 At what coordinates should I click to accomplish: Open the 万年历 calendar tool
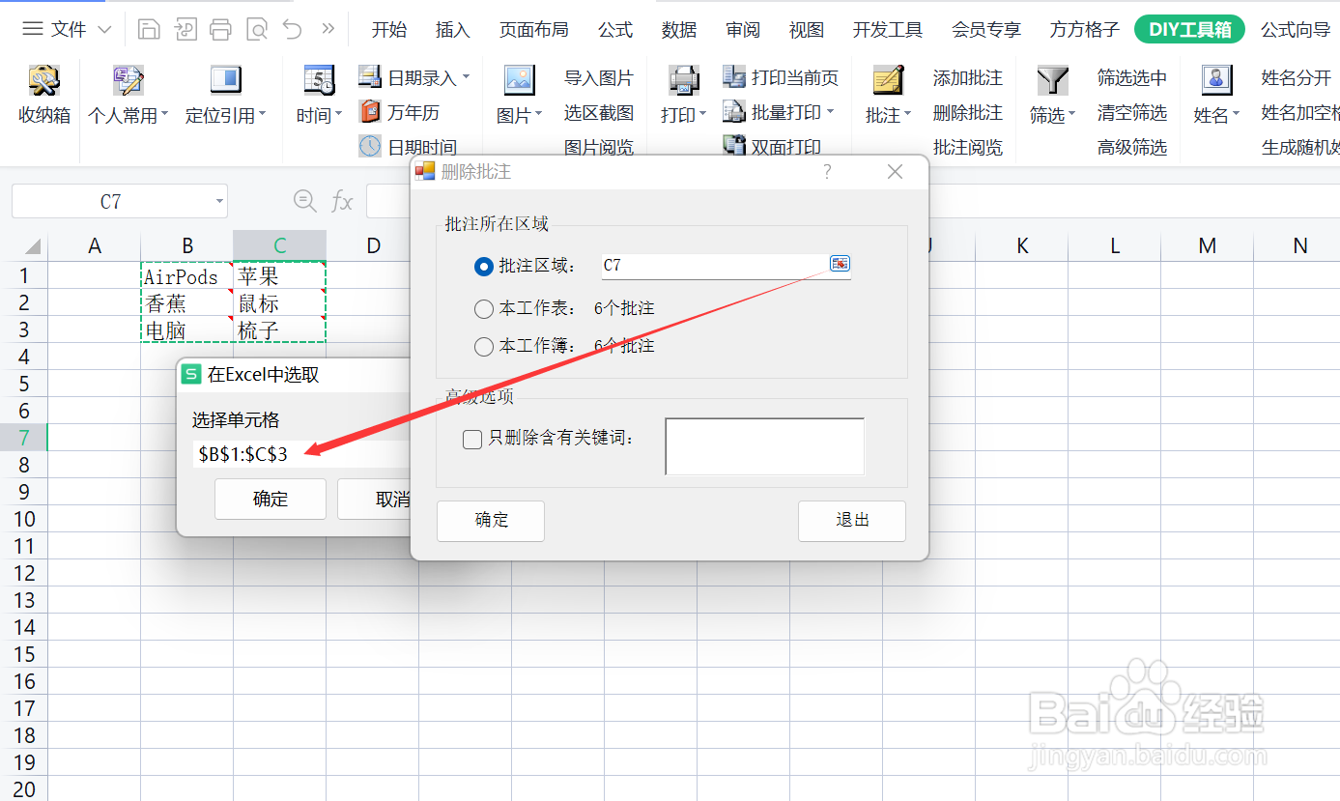coord(370,112)
